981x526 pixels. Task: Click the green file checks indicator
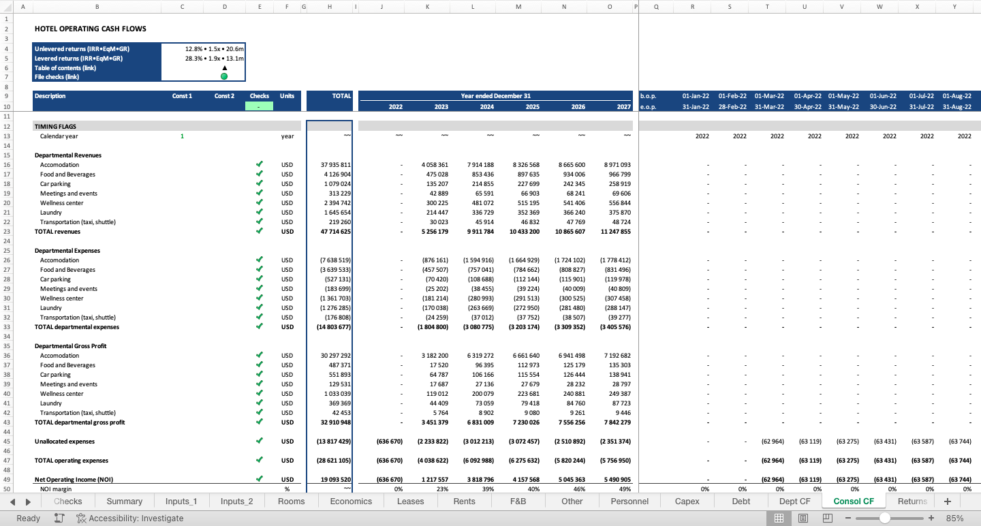coord(224,76)
